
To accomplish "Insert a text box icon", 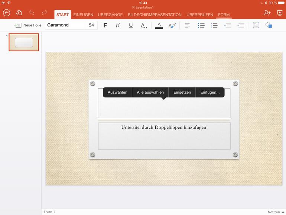I will (x=256, y=25).
